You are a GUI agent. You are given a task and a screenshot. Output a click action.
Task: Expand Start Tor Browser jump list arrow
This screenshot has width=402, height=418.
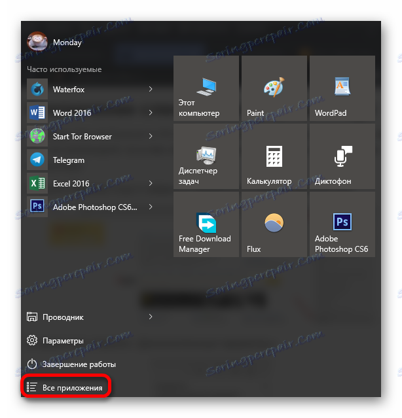click(151, 136)
